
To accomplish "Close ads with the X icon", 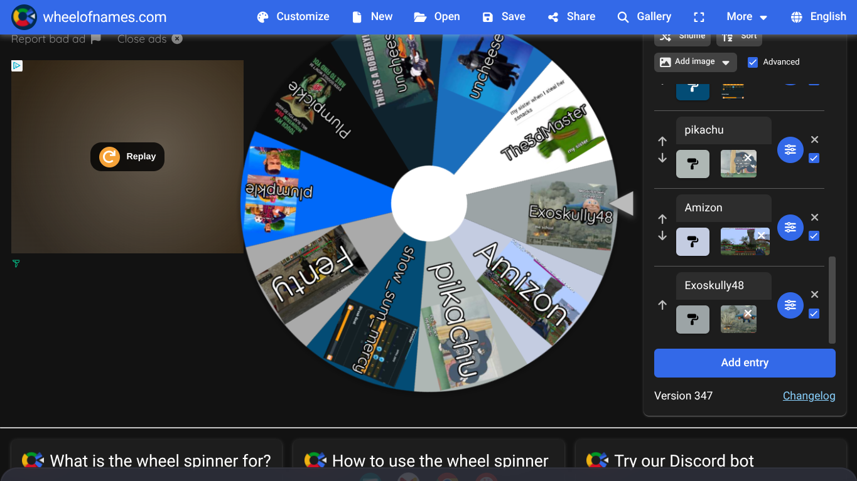I will click(177, 39).
